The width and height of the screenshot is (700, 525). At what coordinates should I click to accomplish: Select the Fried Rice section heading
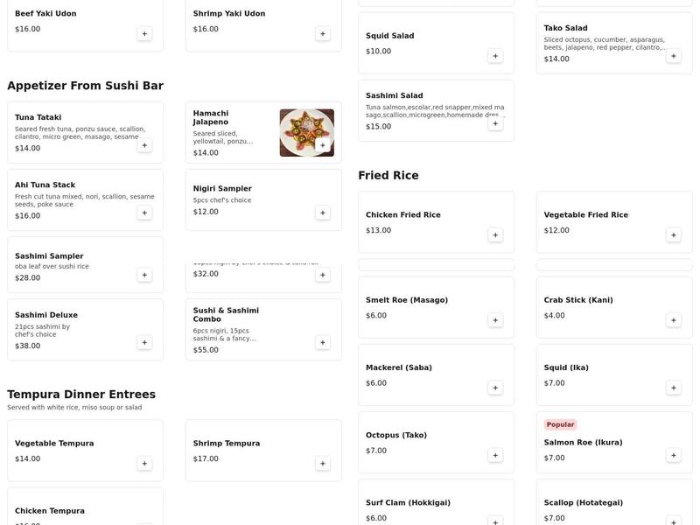click(388, 173)
